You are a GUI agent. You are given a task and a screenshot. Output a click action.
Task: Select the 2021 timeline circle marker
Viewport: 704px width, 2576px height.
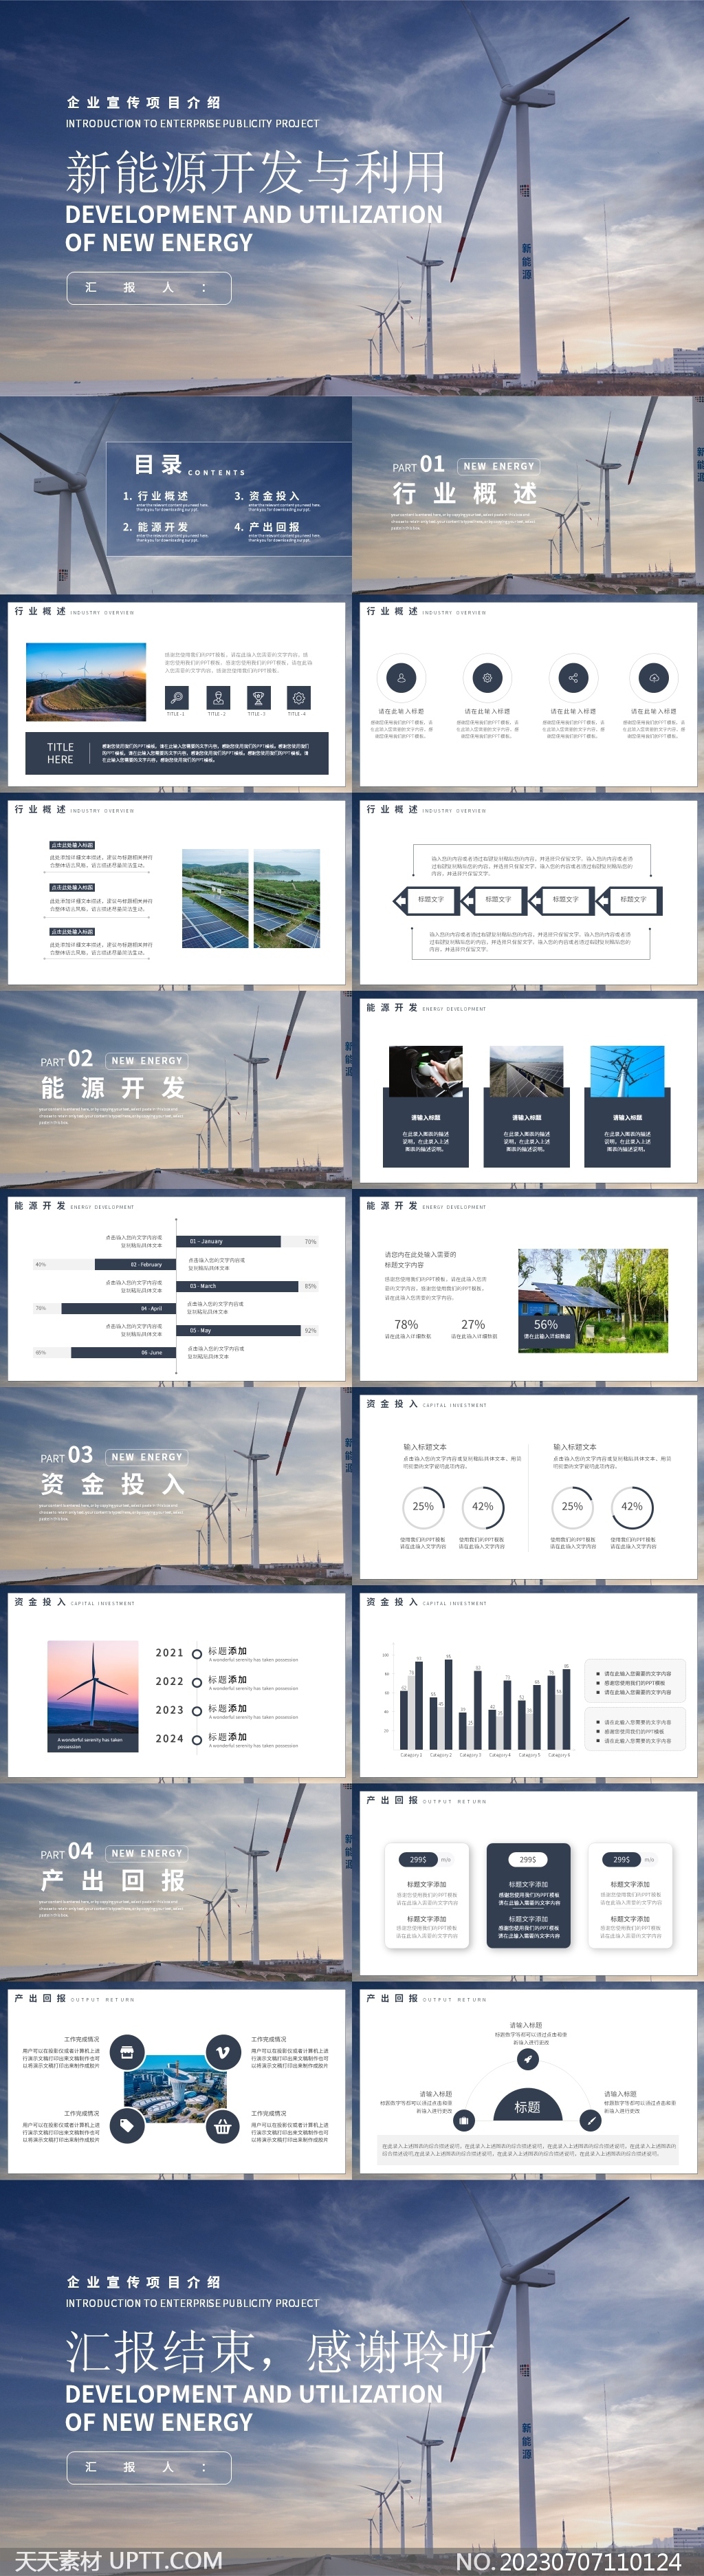[197, 1653]
